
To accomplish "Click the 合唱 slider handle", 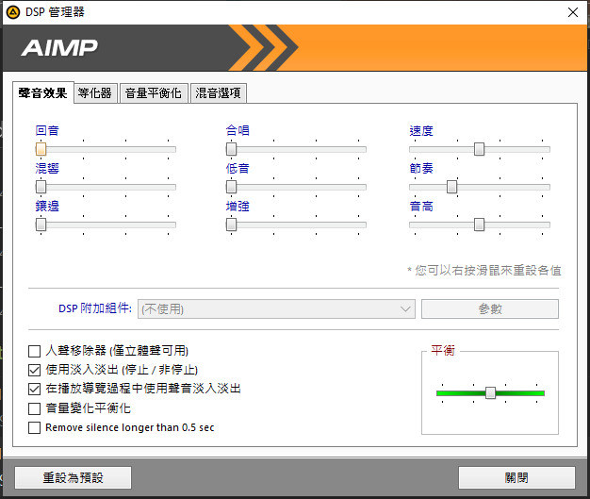I will click(x=232, y=149).
